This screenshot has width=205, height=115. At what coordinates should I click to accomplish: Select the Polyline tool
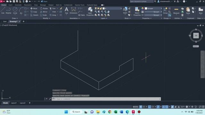8,11
